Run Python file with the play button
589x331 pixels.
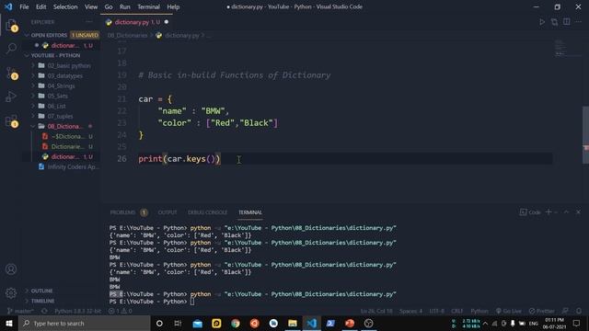pyautogui.click(x=542, y=22)
